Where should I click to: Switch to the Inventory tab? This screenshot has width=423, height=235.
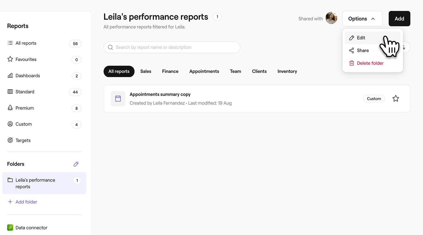287,71
